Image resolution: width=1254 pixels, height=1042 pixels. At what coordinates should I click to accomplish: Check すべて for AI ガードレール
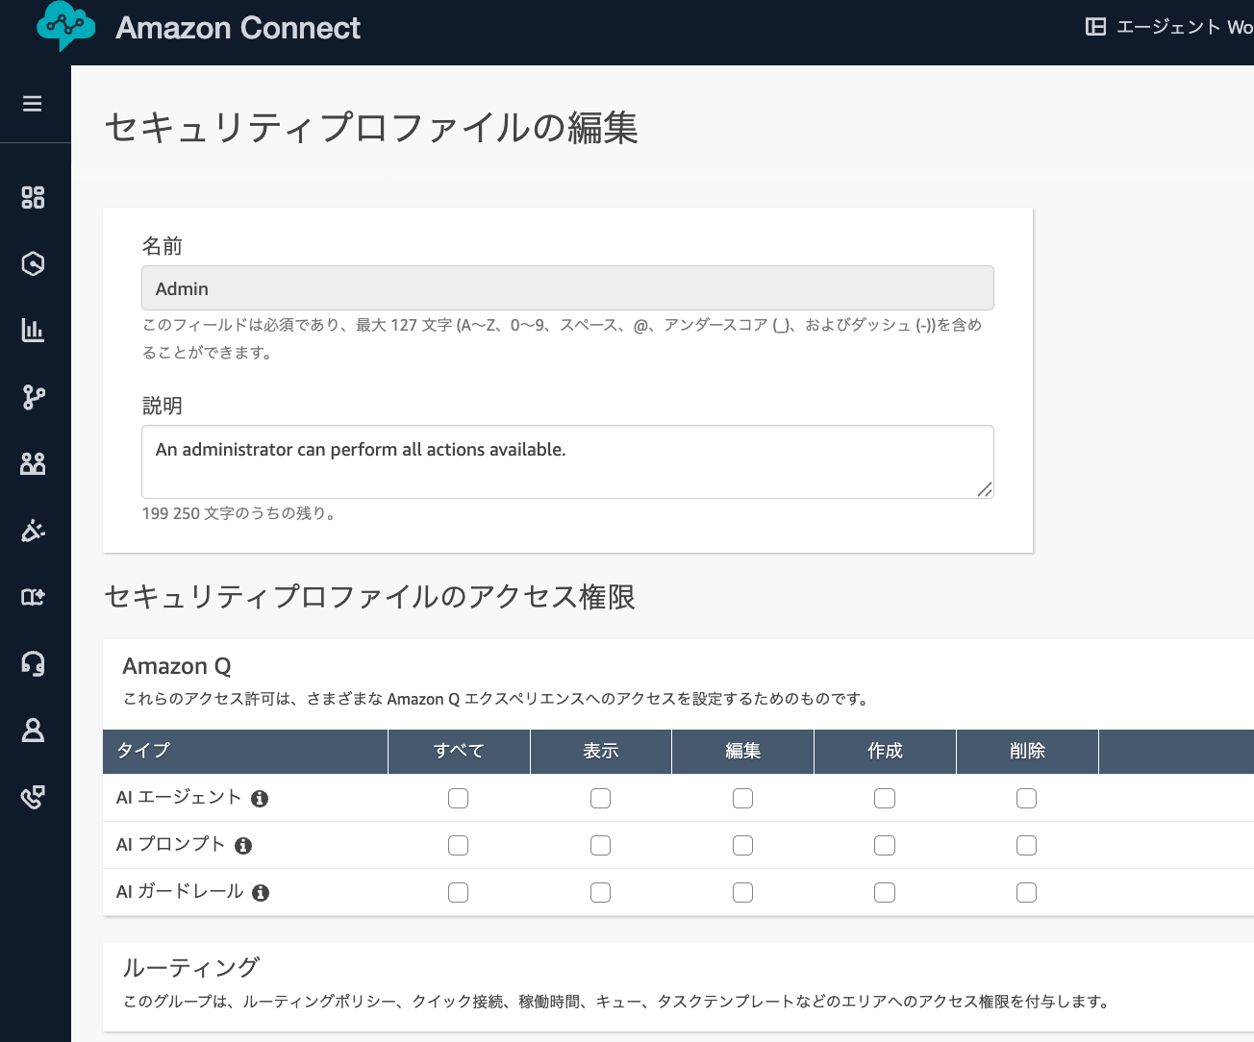[459, 892]
